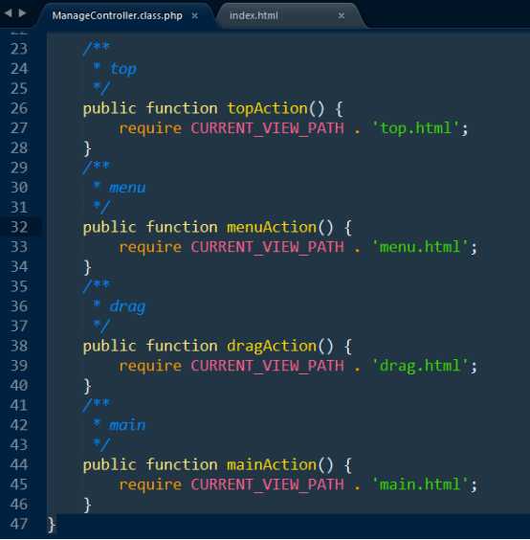Click the class closing brace on line 47

(x=52, y=525)
